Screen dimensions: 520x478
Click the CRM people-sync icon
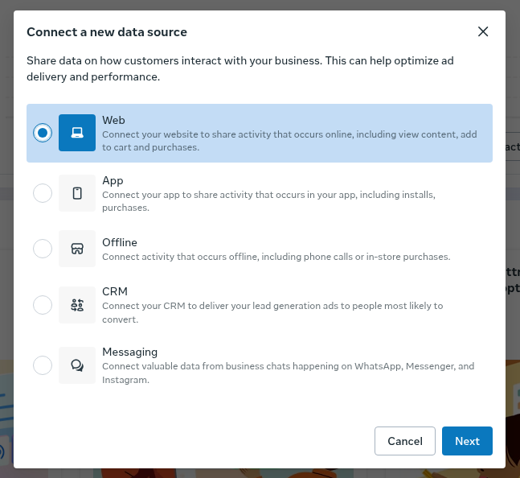(77, 305)
